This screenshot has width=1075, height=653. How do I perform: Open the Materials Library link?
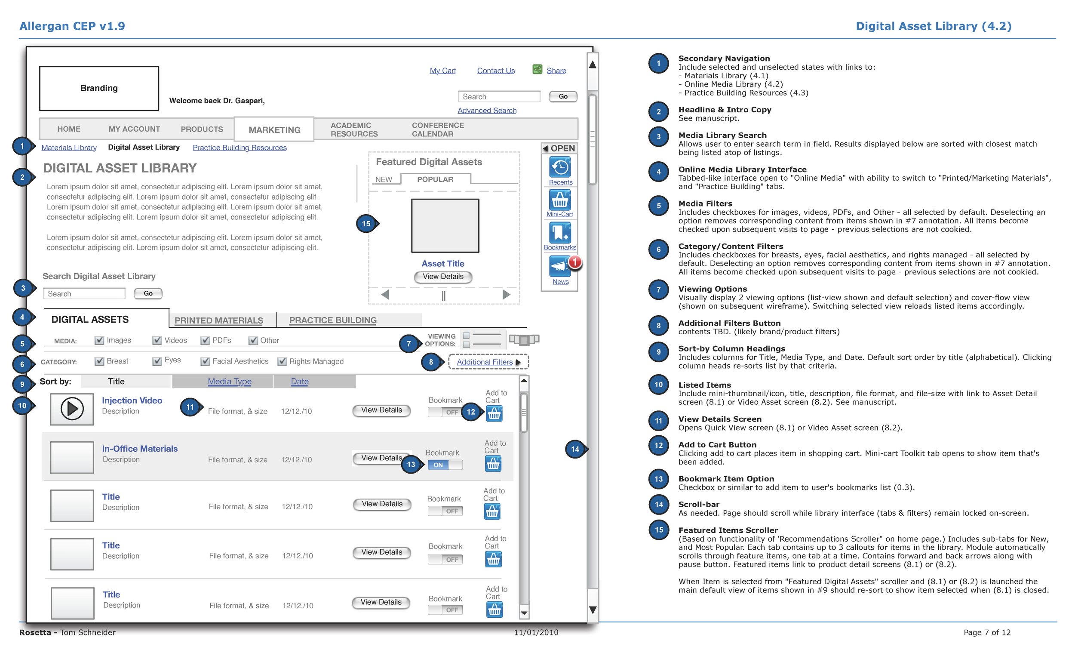[69, 148]
